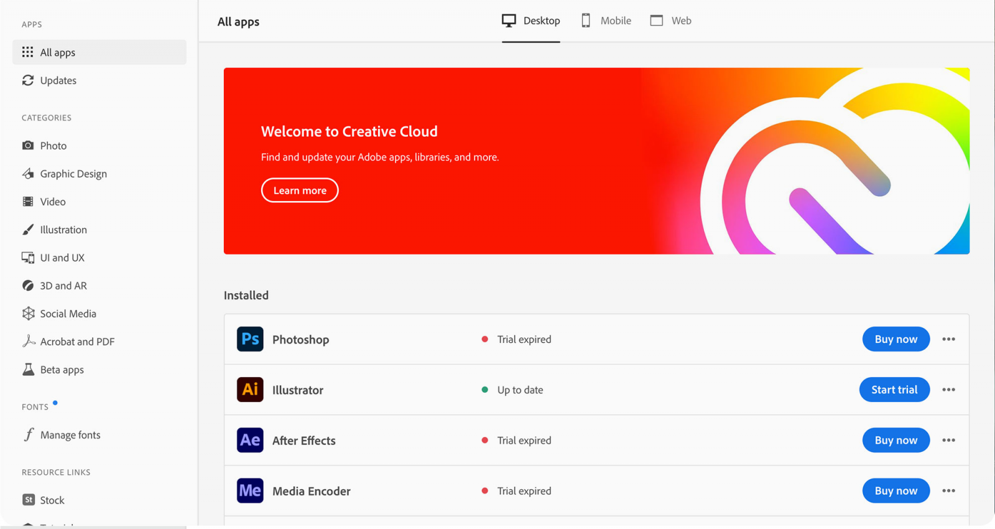The width and height of the screenshot is (995, 529).
Task: Switch to the Desktop tab
Action: pos(531,21)
